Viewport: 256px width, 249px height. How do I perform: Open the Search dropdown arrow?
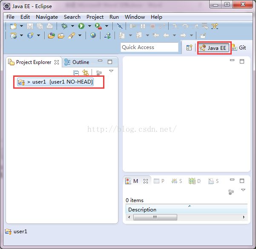coord(80,35)
